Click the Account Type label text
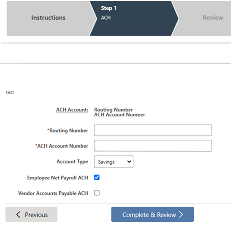 72,162
